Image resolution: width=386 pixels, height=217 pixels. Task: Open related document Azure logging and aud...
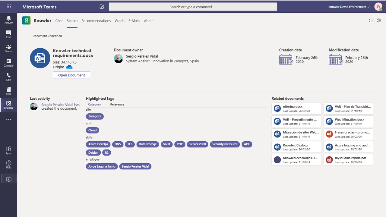click(348, 147)
